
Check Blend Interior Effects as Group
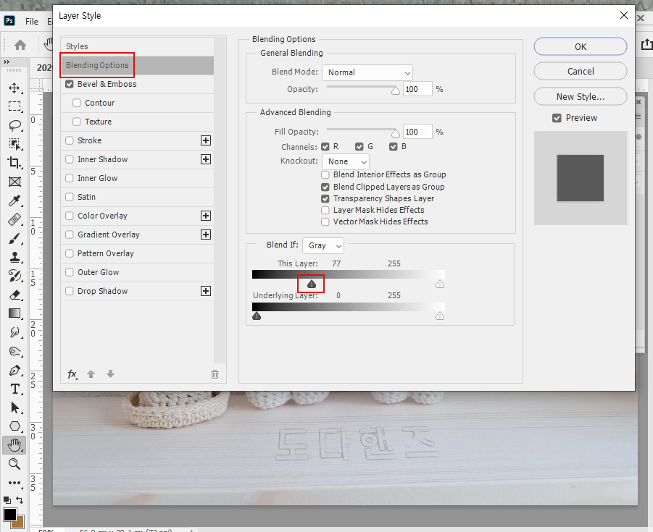[x=325, y=174]
